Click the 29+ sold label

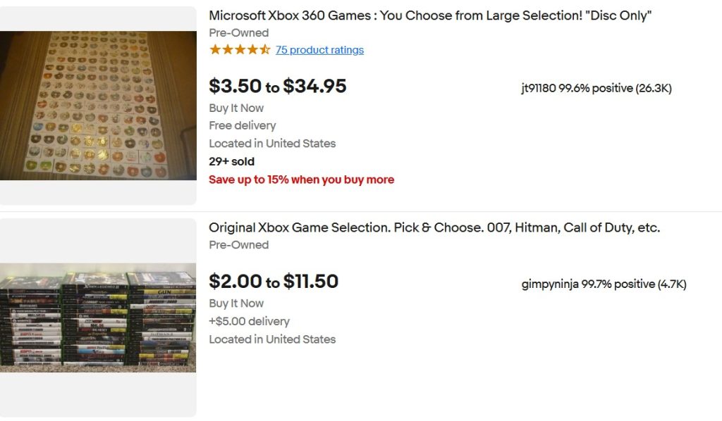point(231,161)
